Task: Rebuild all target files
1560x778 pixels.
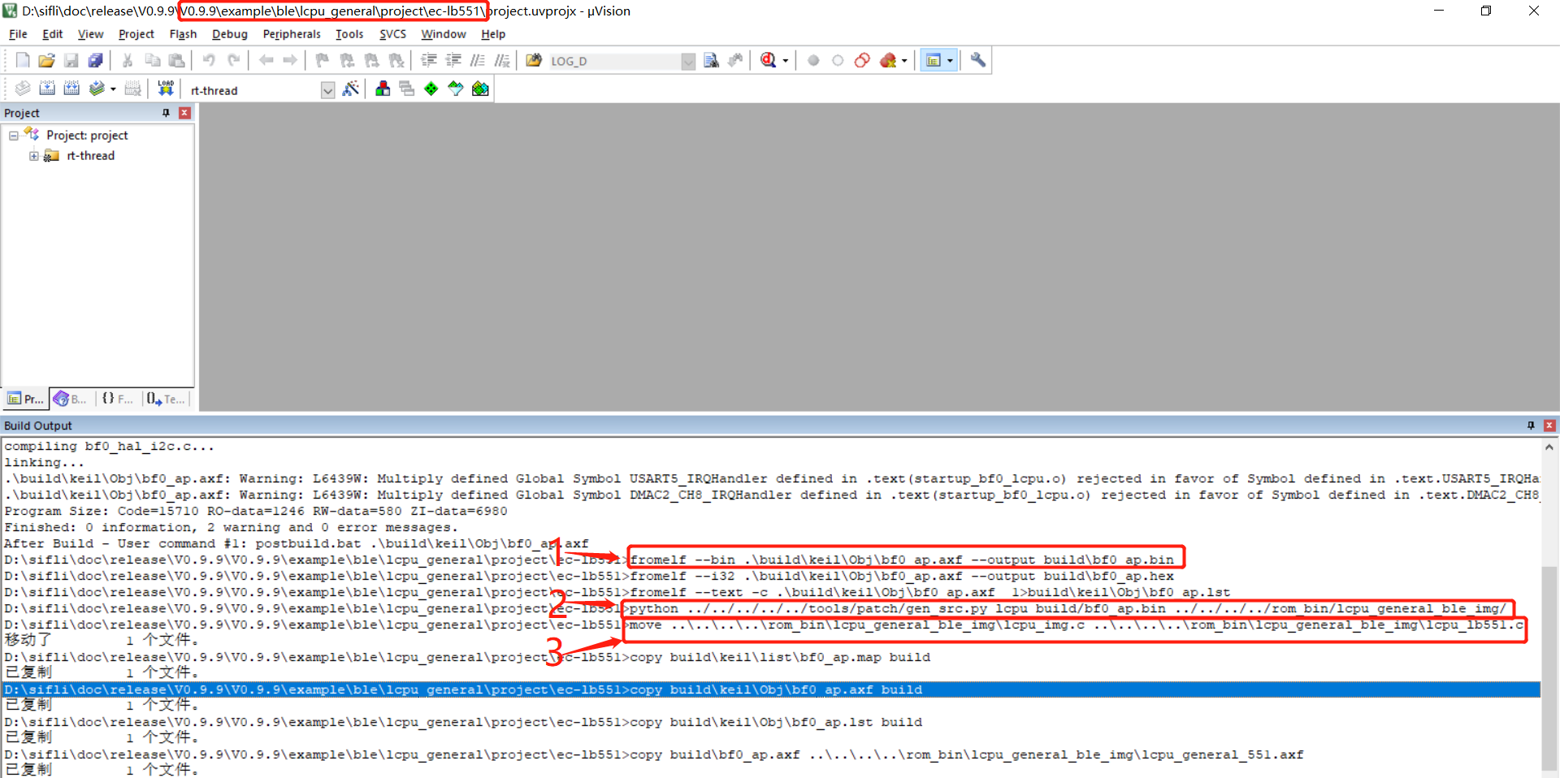Action: pyautogui.click(x=71, y=89)
